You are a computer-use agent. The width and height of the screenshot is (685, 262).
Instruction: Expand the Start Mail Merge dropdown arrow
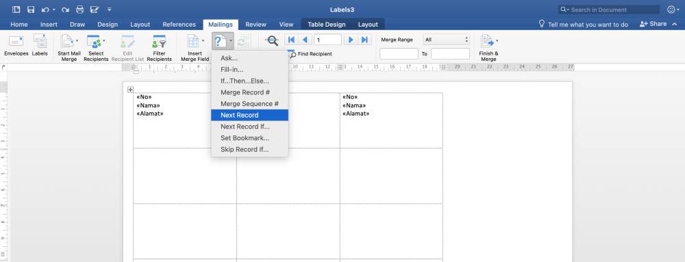click(x=77, y=40)
